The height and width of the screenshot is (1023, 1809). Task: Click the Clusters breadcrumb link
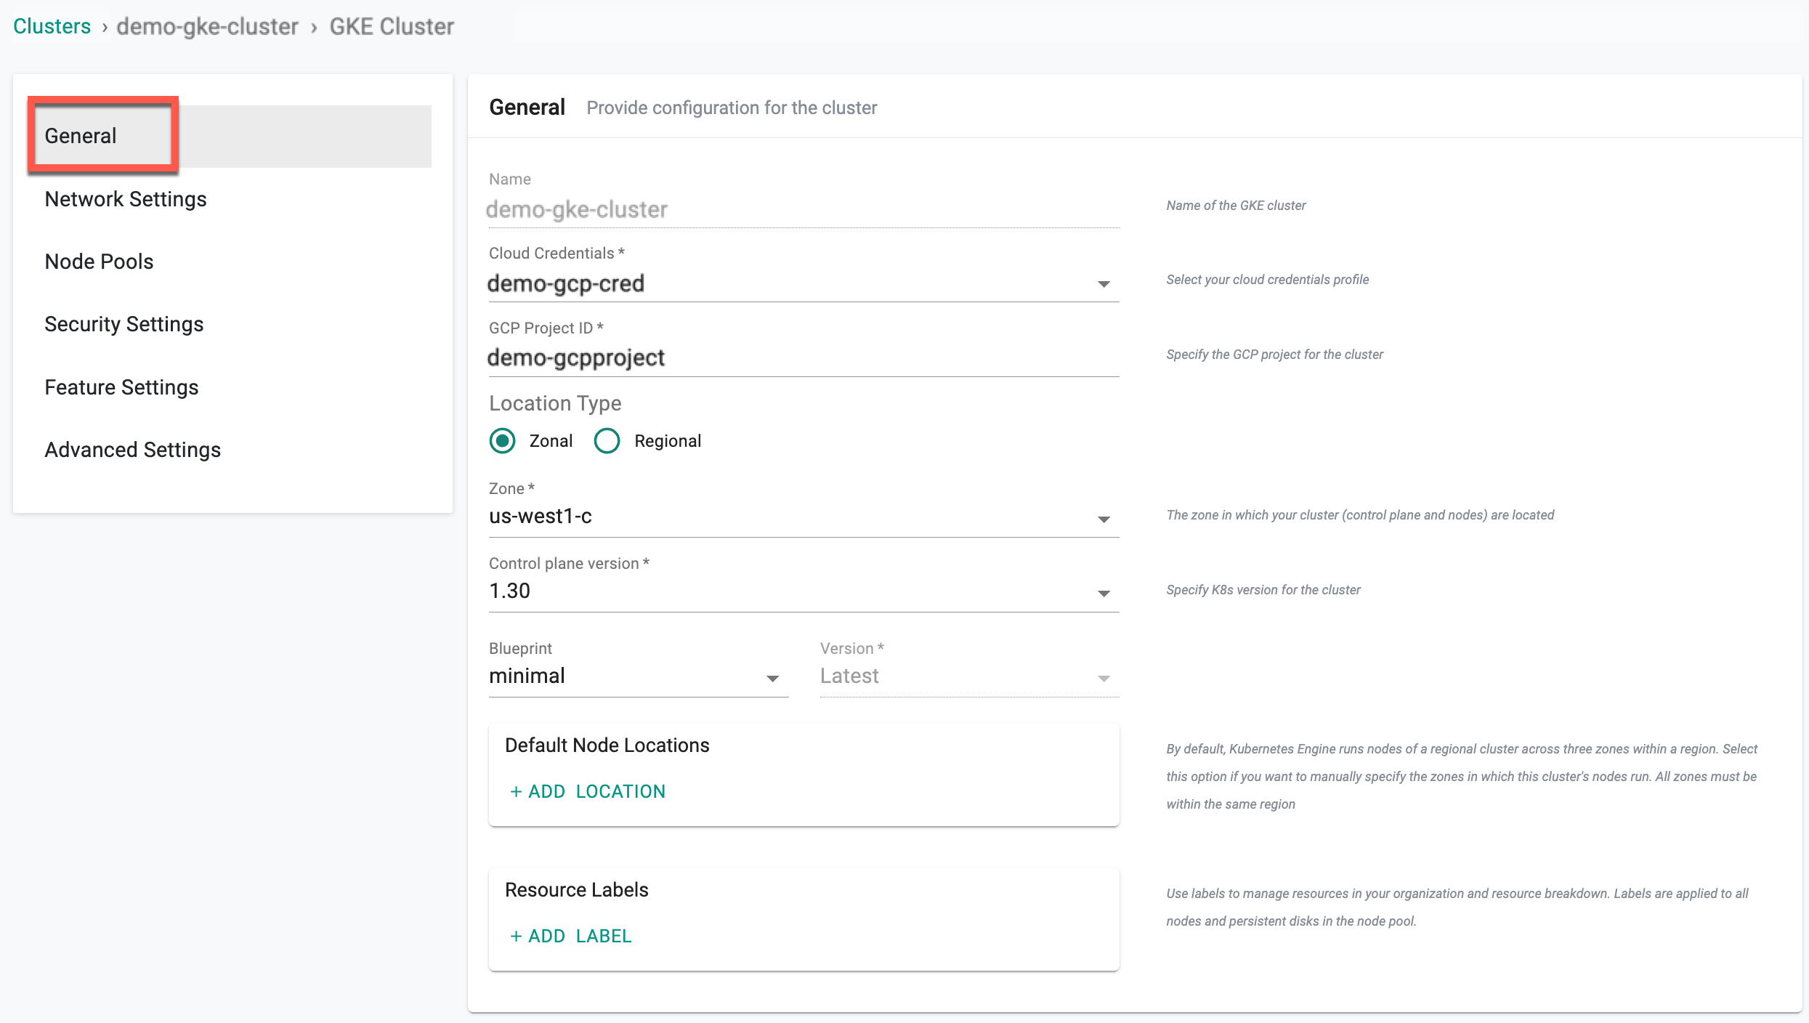52,26
